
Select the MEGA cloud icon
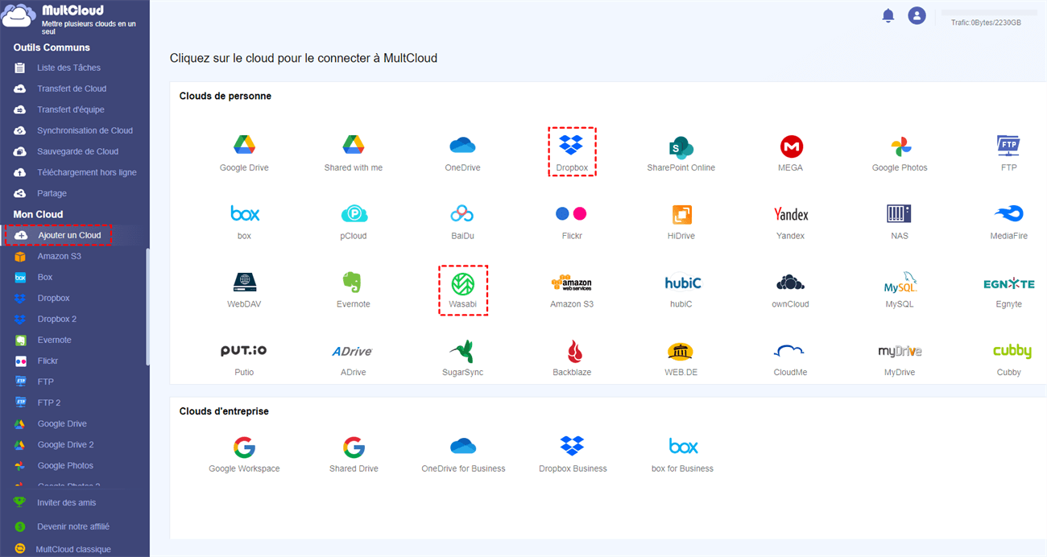(x=792, y=146)
